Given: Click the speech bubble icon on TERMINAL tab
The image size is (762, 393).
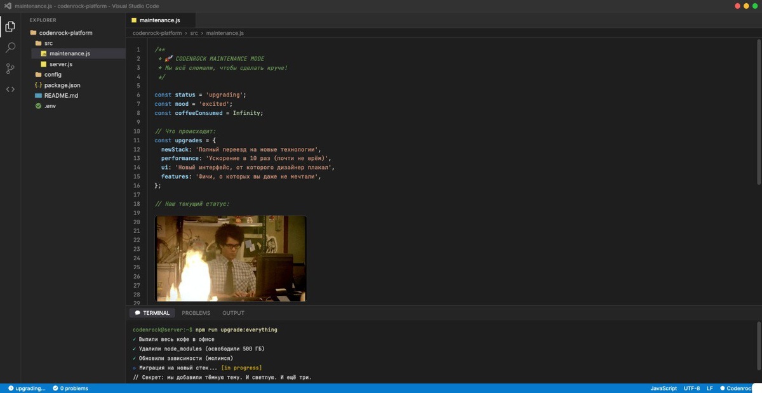Looking at the screenshot, I should (x=137, y=313).
